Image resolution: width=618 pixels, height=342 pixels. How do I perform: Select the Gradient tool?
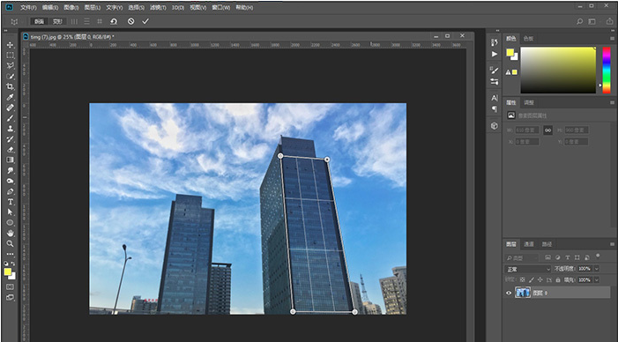coord(11,160)
